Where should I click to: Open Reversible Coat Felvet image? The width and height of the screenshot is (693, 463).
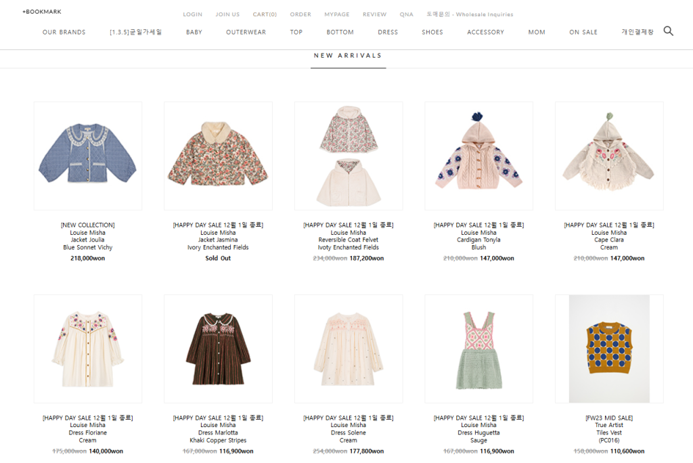[349, 156]
